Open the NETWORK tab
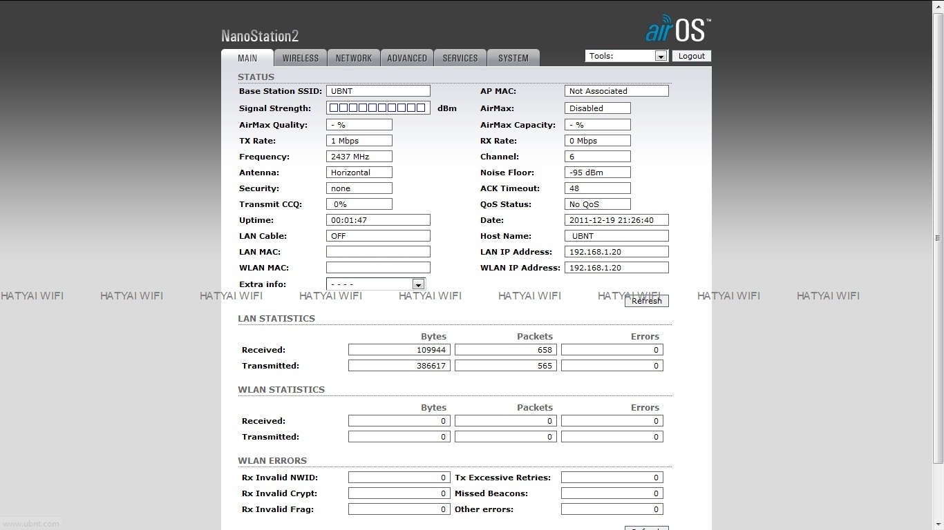Screen dimensions: 944x530 click(354, 58)
